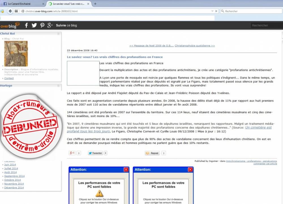Open Décembre 2014 archive link
283x204 pixels.
click(14, 187)
